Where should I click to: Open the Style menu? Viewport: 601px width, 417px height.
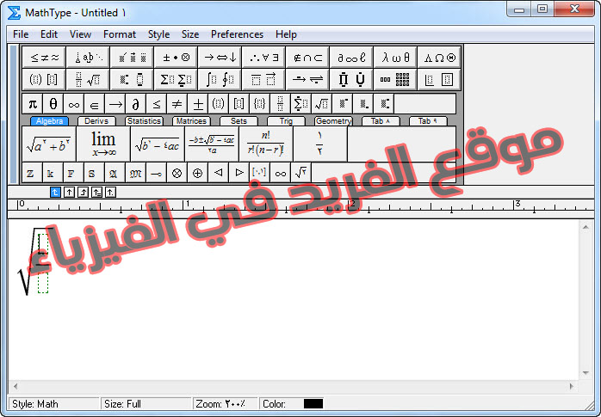point(158,34)
